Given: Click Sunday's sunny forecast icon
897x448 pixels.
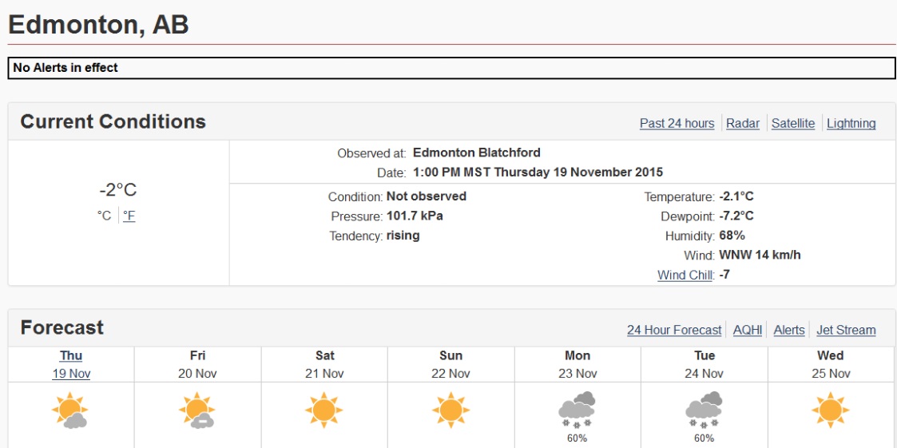Looking at the screenshot, I should tap(450, 411).
